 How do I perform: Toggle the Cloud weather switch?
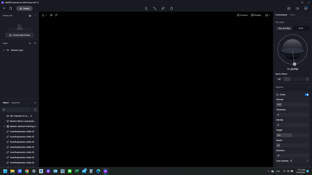[x=307, y=94]
